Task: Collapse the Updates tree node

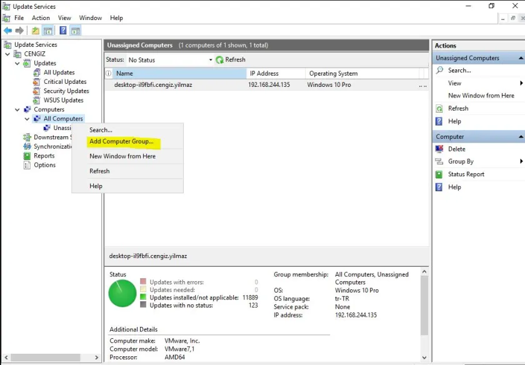Action: (17, 64)
